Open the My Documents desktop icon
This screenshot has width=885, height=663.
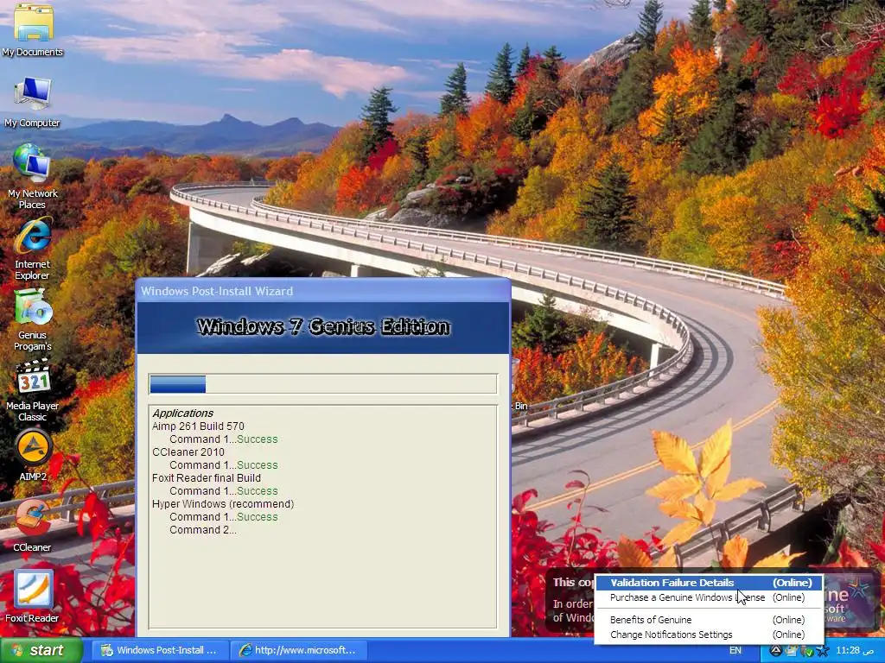[x=32, y=29]
